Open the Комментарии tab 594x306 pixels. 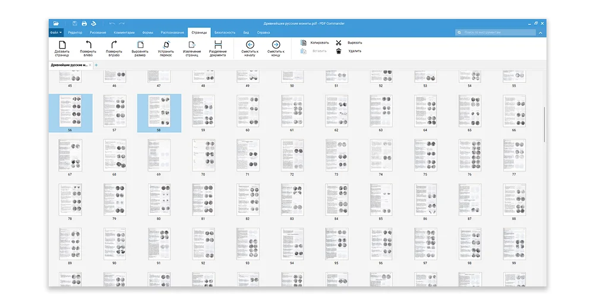coord(124,33)
